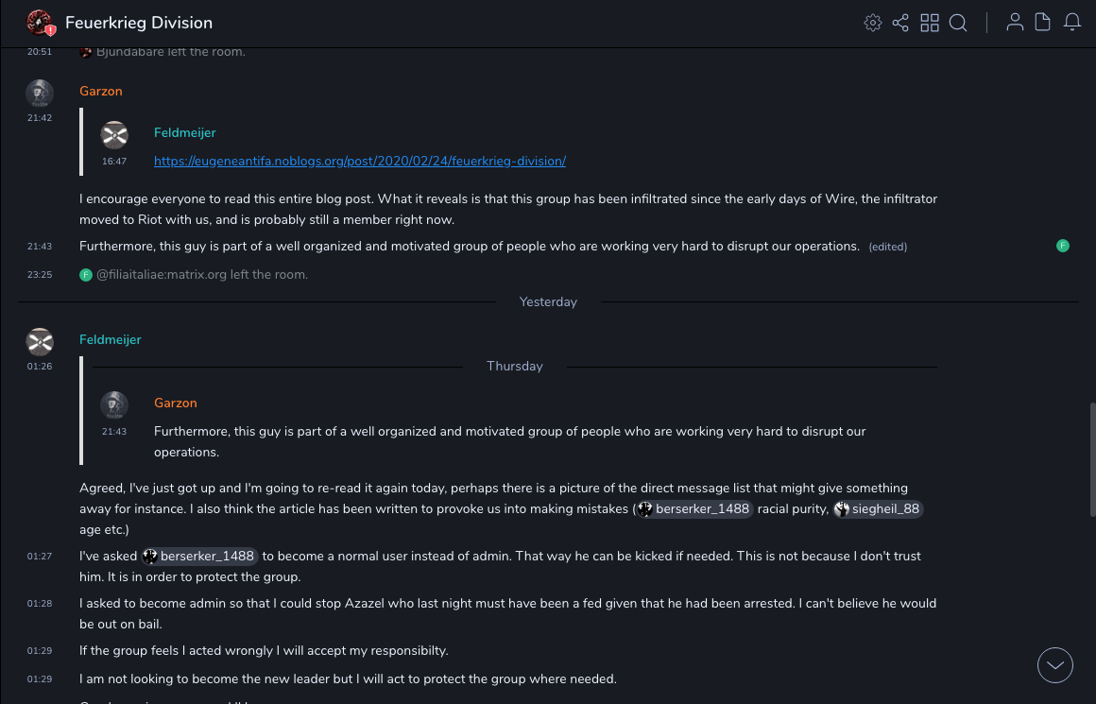
Task: Click the chat's vertical scrollbar thumb
Action: click(x=1091, y=458)
